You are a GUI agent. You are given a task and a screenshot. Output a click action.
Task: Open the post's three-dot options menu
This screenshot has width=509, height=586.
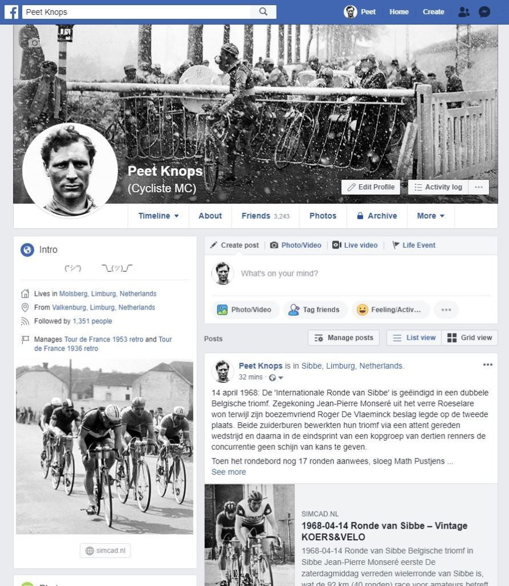click(x=488, y=365)
